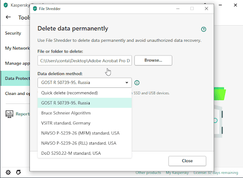Open Clean and optimize sidebar section
Screen dimensions: 243x178
point(15,94)
